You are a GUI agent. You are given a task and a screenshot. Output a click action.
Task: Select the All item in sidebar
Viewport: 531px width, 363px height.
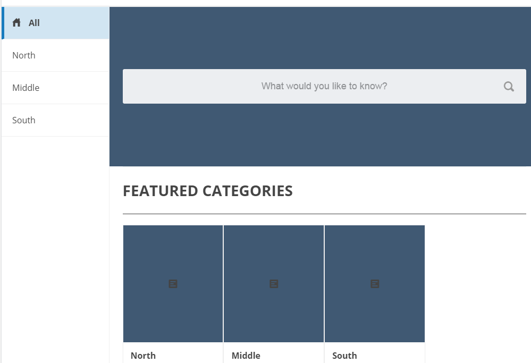coord(35,23)
